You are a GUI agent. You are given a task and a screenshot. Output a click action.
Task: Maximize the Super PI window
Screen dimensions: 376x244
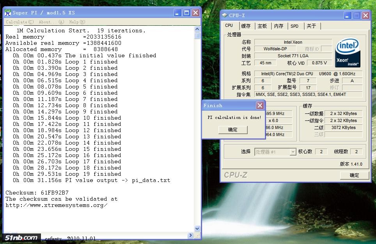click(x=186, y=13)
